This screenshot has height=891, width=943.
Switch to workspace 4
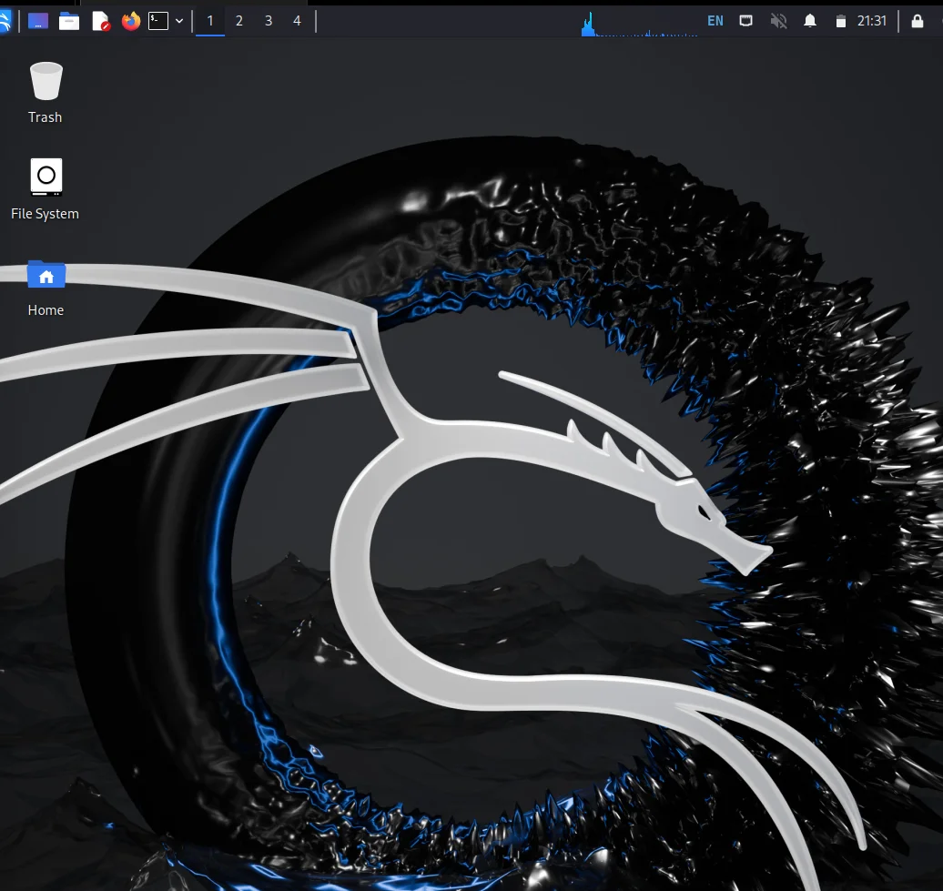pos(297,21)
